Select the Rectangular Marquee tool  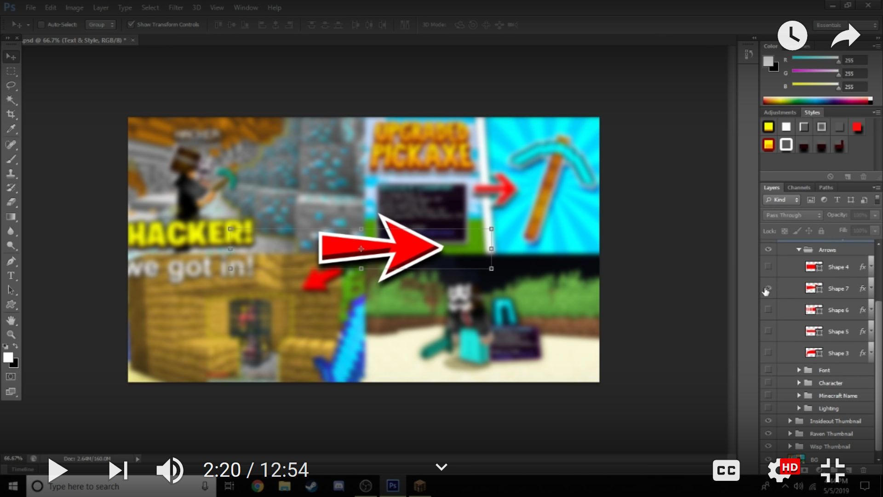pos(11,71)
